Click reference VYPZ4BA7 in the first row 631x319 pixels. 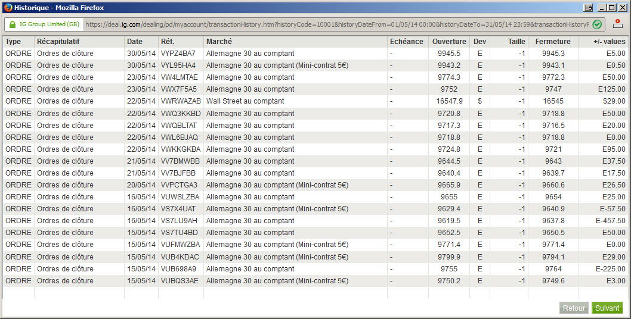pyautogui.click(x=178, y=54)
